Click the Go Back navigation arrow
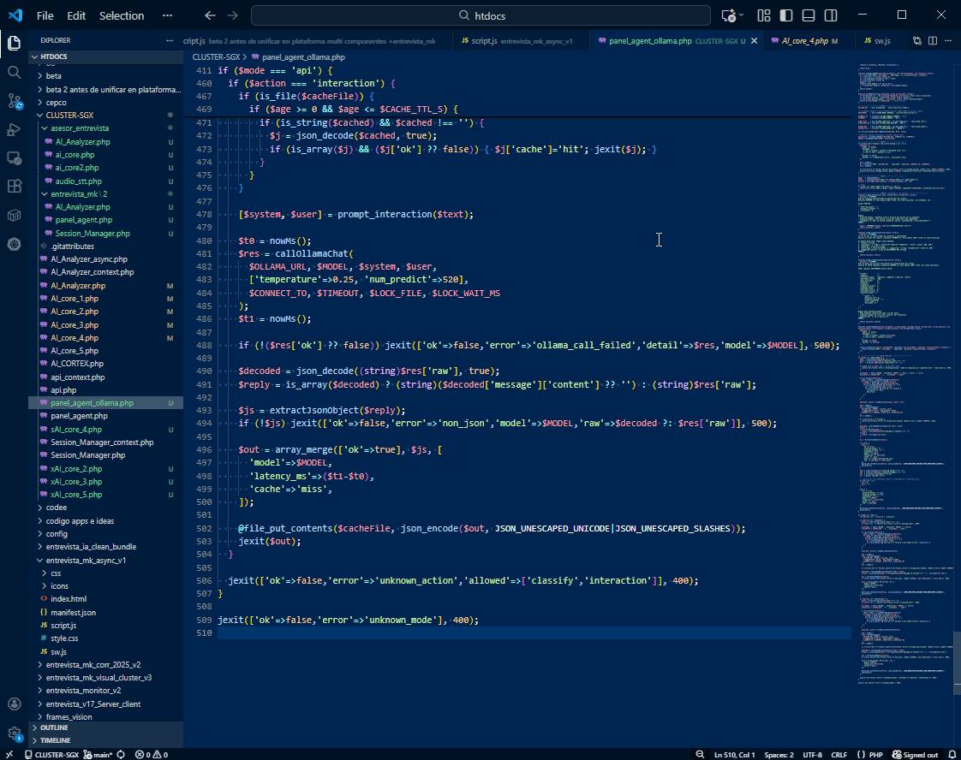The width and height of the screenshot is (961, 760). point(211,15)
